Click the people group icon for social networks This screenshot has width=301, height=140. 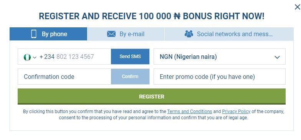pos(189,34)
